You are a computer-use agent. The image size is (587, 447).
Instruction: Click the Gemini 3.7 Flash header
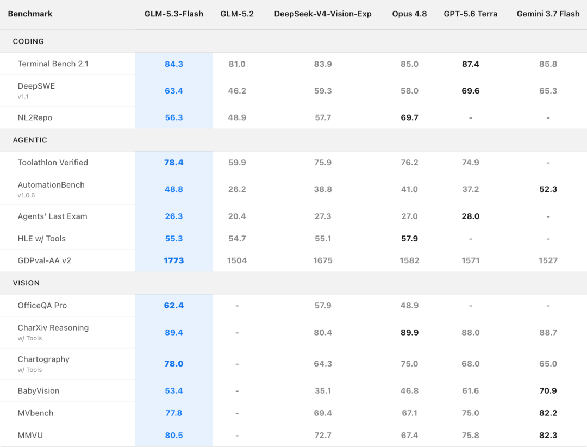click(548, 14)
